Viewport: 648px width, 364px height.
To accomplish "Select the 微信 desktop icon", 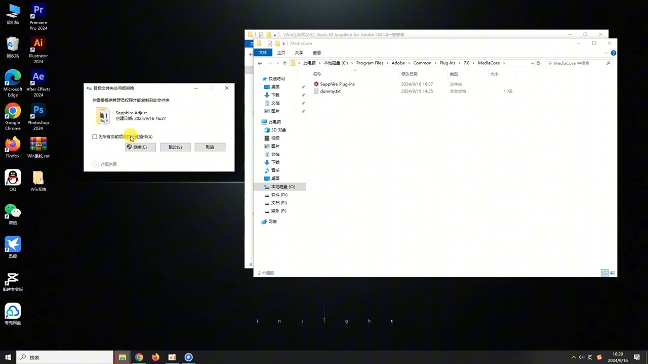I will (x=13, y=214).
